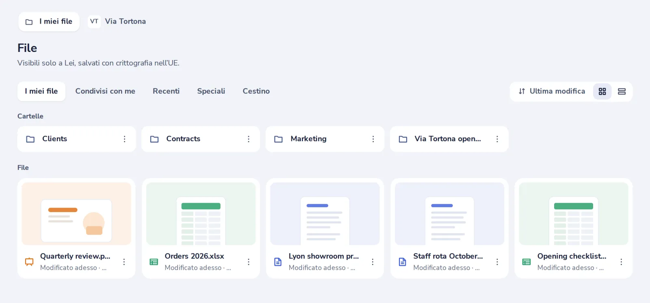Open more options for Quarterly review file

(124, 262)
